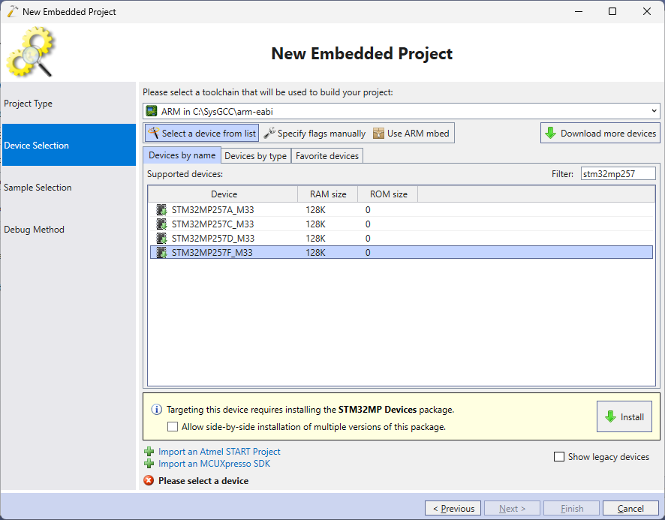Viewport: 665px width, 520px height.
Task: Click ROM size 0 in STM32MP257C_M33 row
Action: (368, 224)
